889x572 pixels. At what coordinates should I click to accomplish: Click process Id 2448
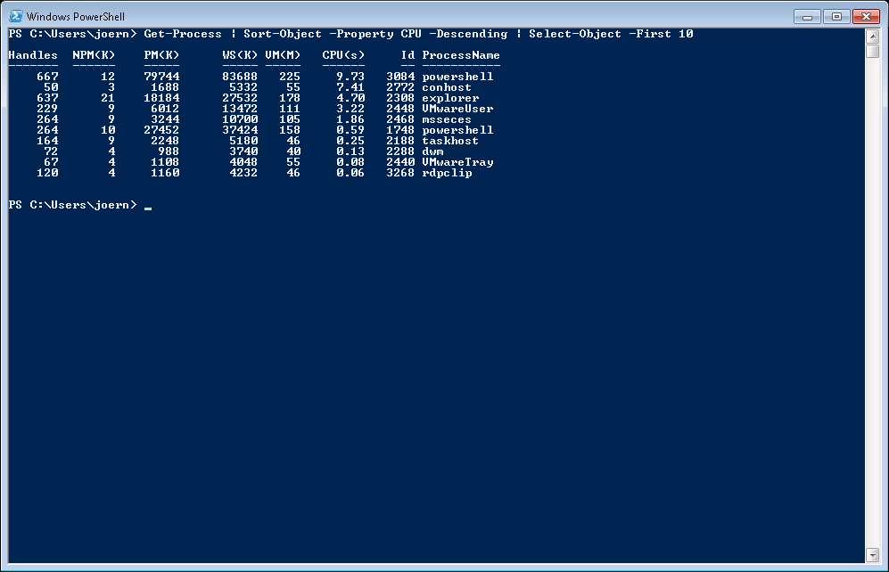coord(400,109)
